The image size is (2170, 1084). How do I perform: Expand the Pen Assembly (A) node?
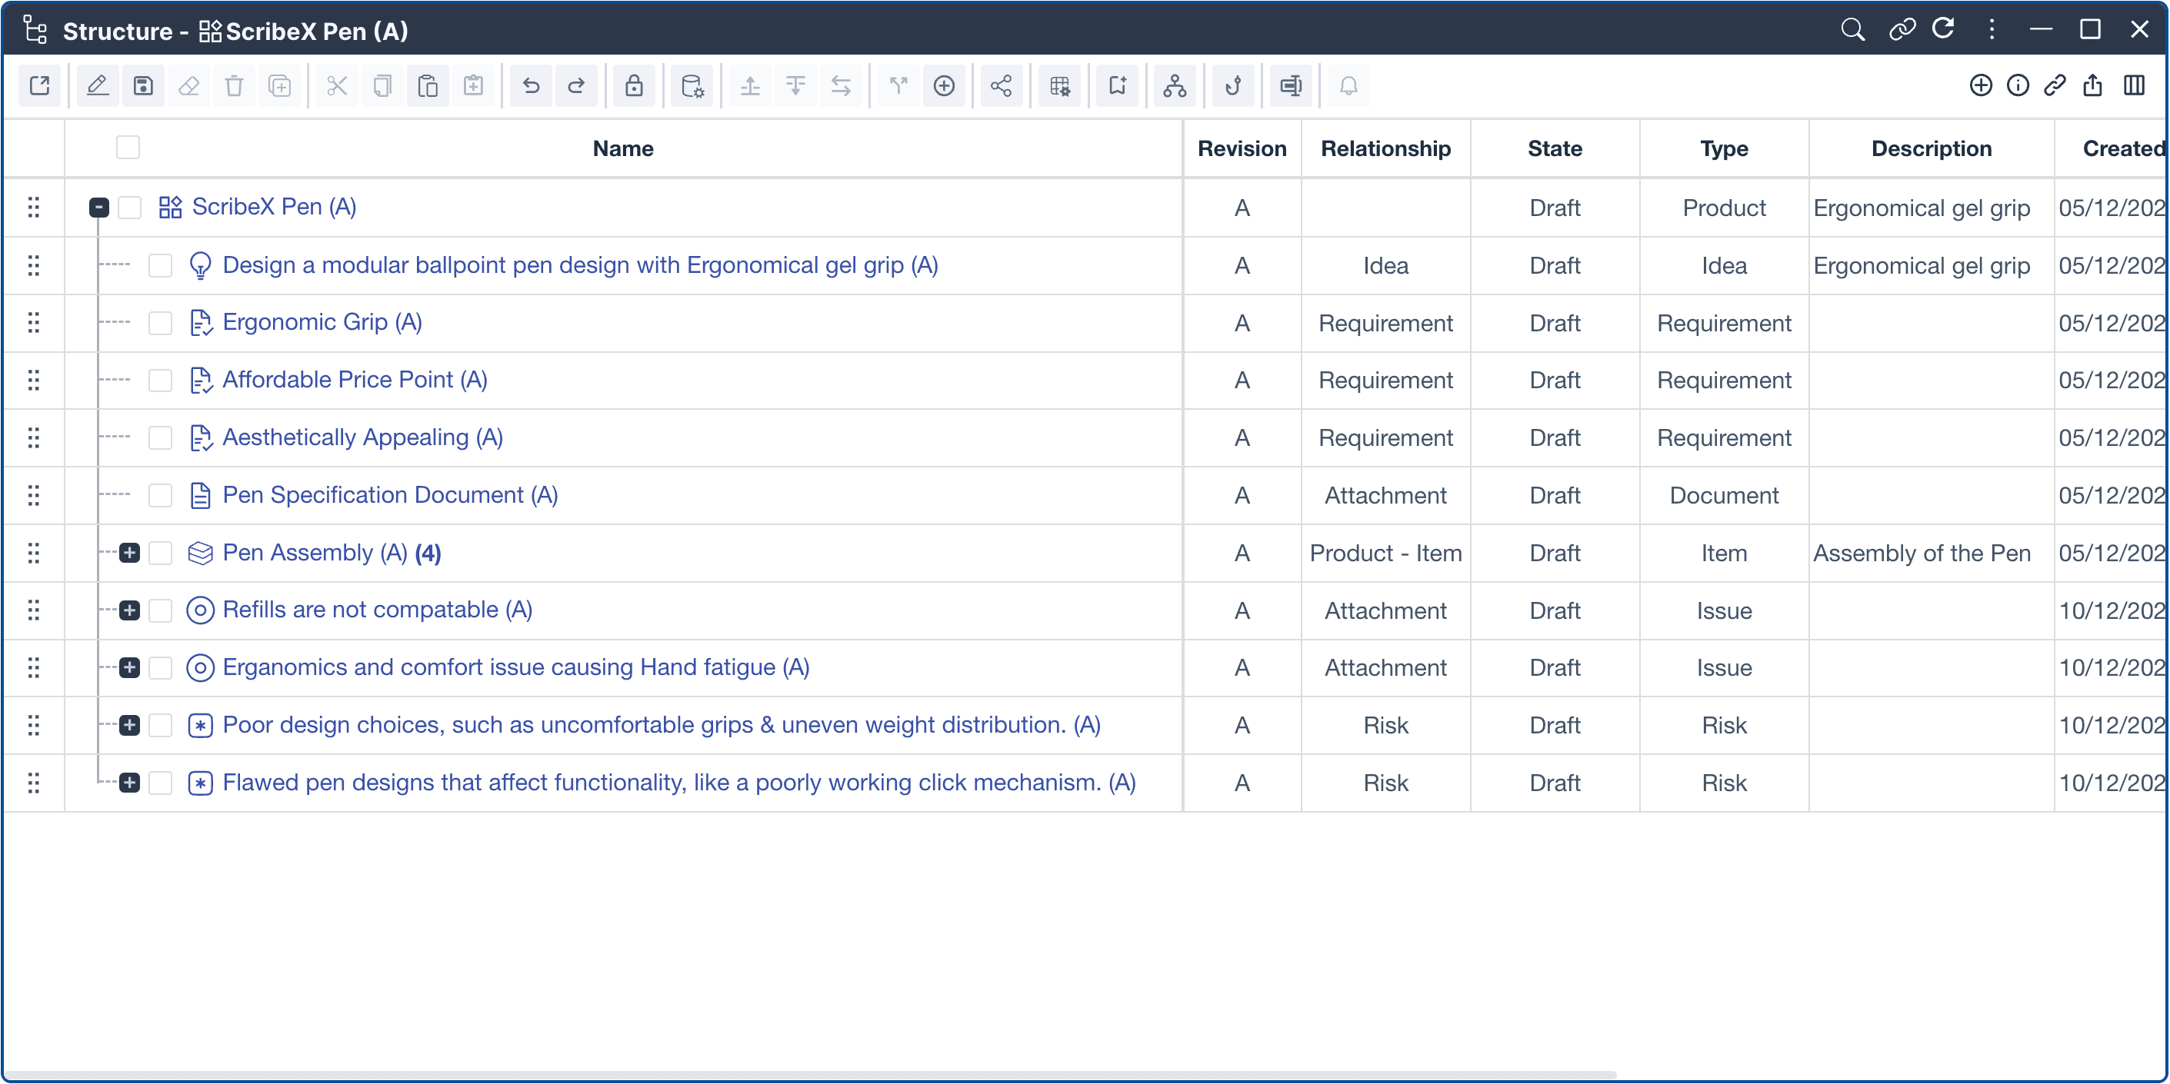pos(129,553)
